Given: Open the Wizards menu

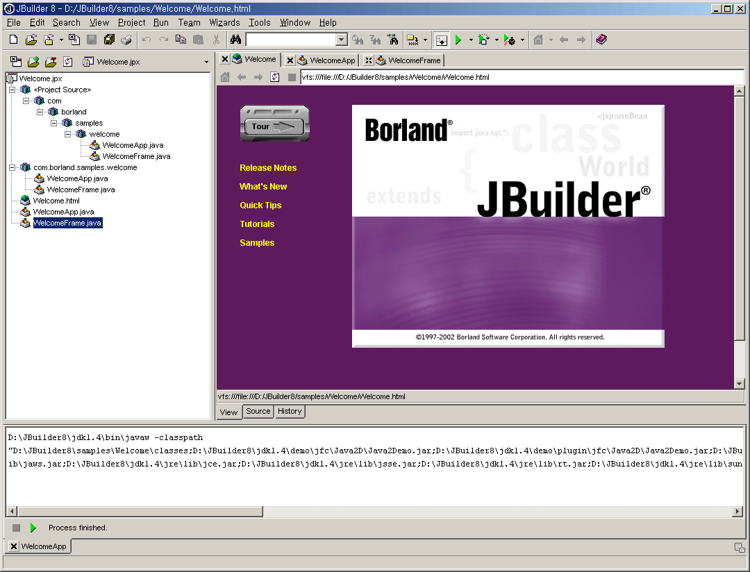Looking at the screenshot, I should [x=224, y=22].
